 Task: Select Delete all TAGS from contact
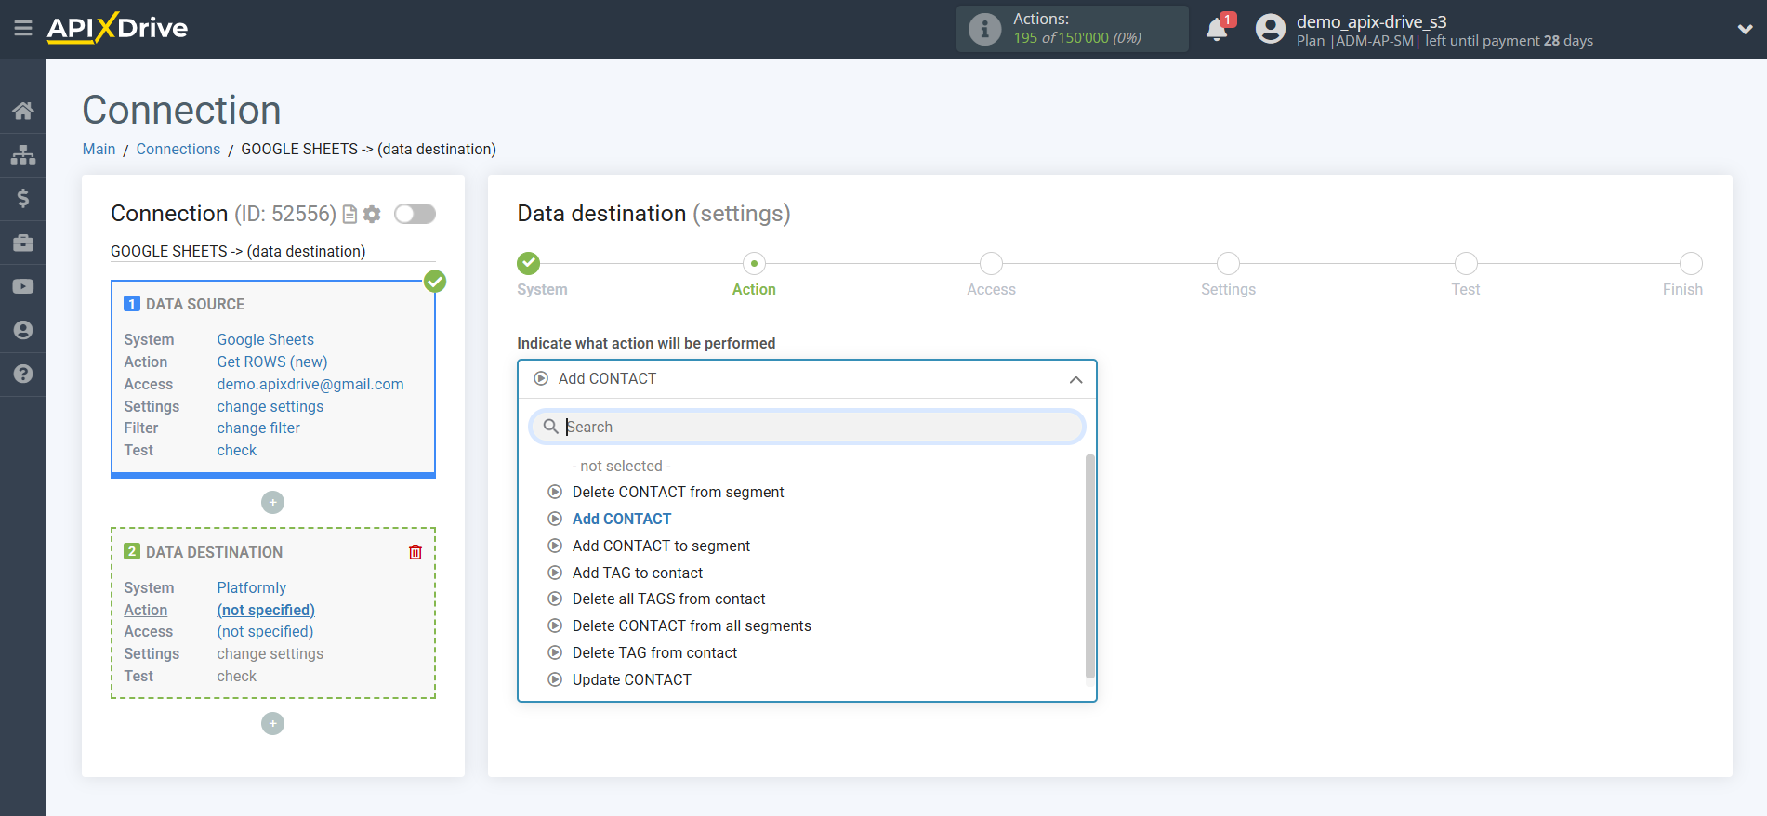[668, 599]
